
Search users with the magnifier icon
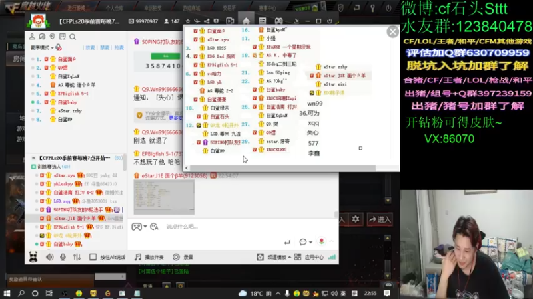tap(73, 37)
